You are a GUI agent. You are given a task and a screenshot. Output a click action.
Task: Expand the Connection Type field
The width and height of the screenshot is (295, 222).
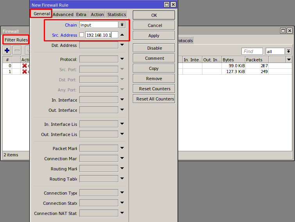[122, 193]
